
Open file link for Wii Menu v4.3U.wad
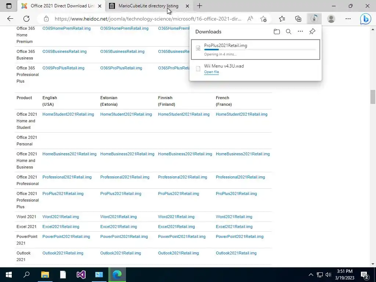[211, 72]
